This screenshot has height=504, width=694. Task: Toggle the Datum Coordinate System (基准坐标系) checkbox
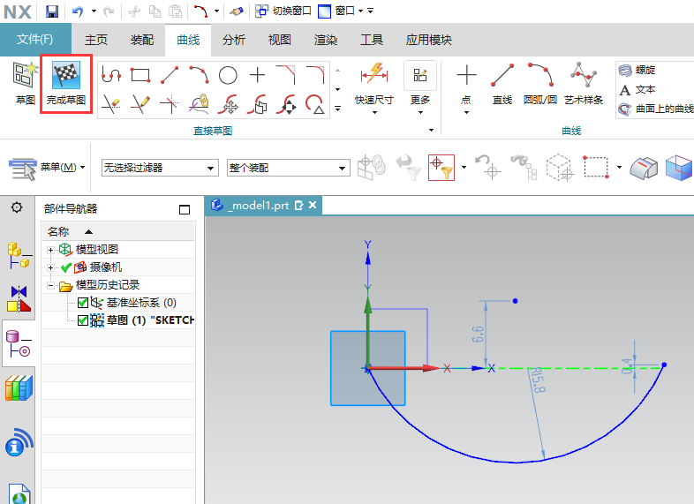point(83,303)
